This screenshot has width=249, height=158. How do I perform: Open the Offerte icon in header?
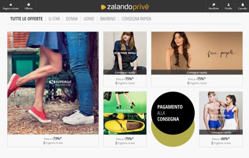pos(29,5)
